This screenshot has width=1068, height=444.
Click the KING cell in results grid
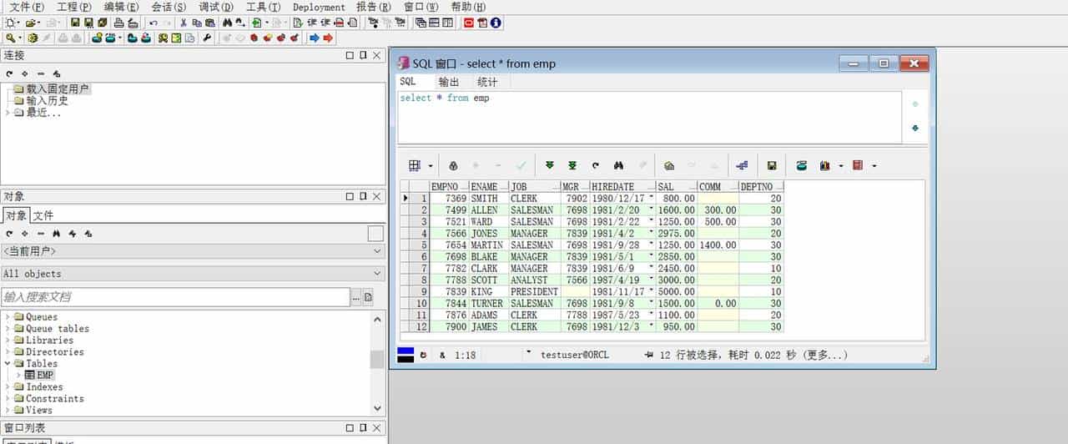pos(488,292)
